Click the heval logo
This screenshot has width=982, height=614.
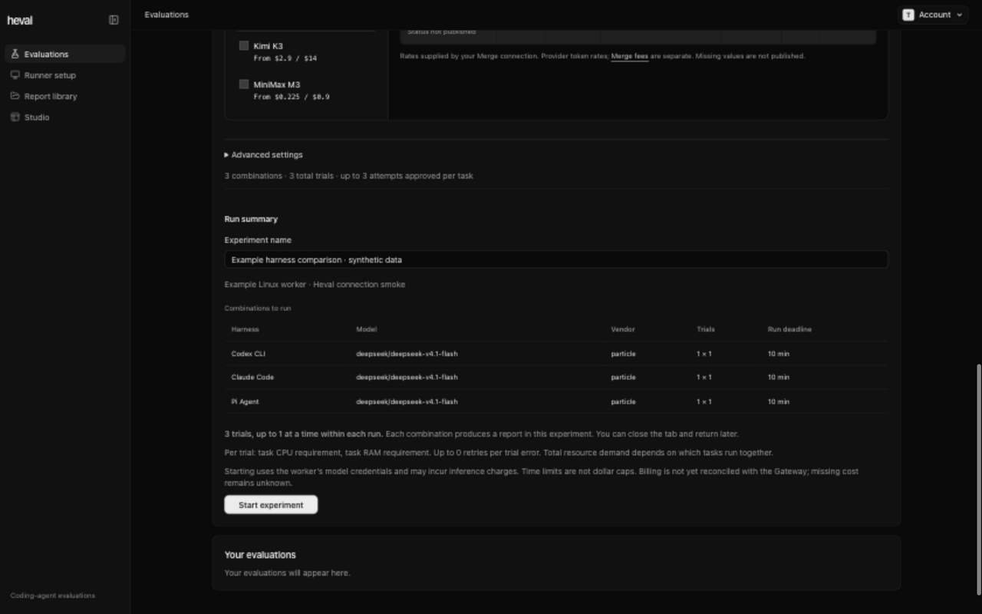point(20,20)
